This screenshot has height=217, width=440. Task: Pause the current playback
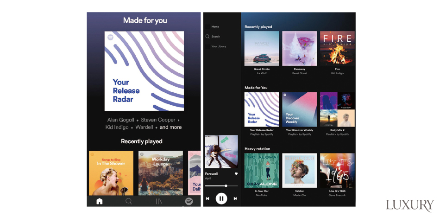(x=221, y=199)
